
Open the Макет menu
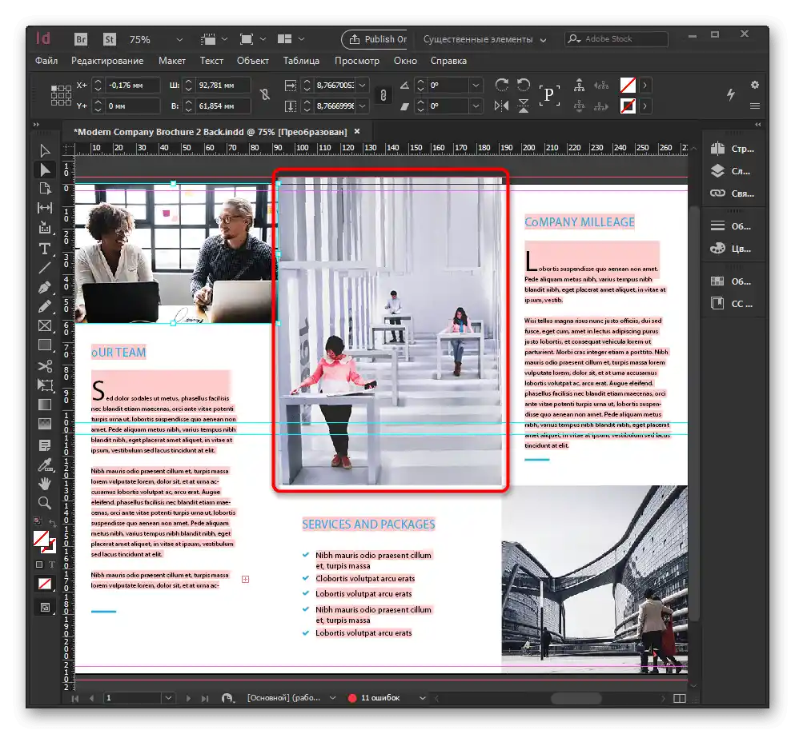(x=171, y=61)
